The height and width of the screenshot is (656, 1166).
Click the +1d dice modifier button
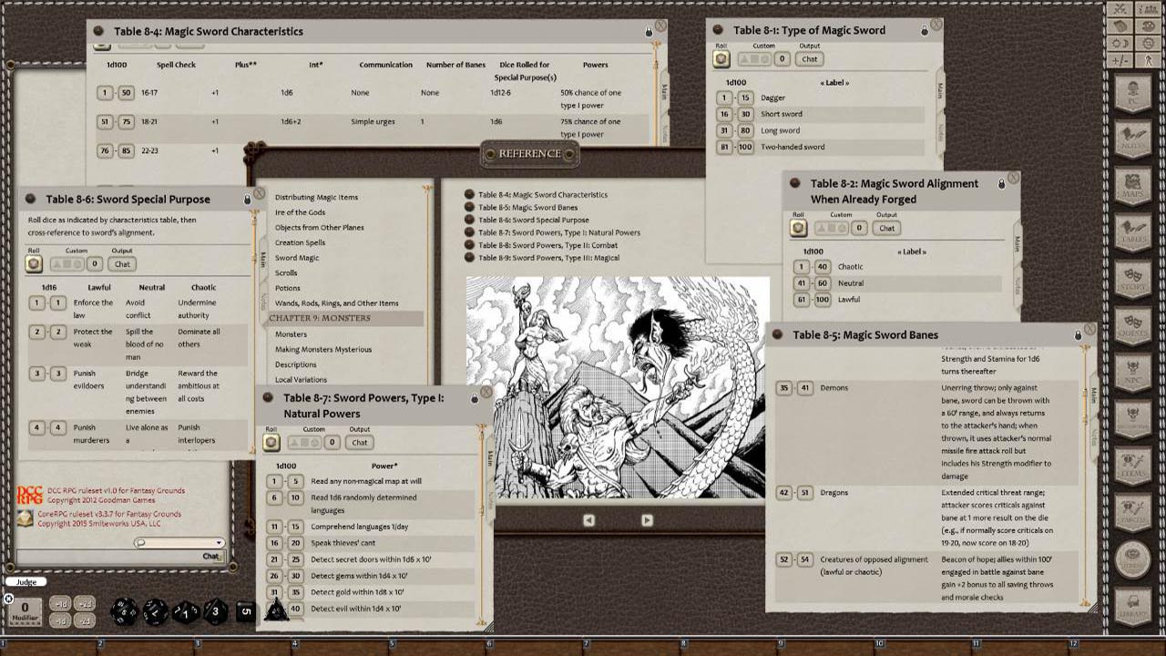point(60,603)
